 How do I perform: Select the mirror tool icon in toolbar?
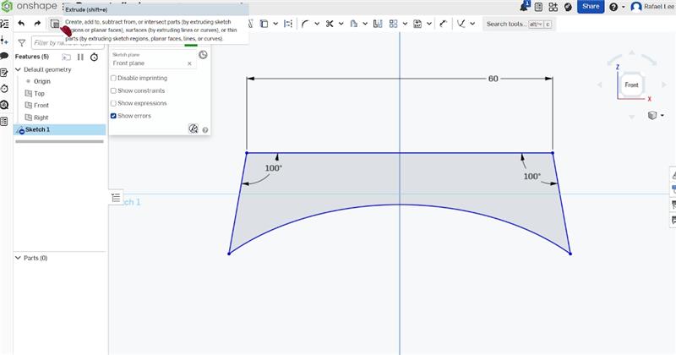288,24
